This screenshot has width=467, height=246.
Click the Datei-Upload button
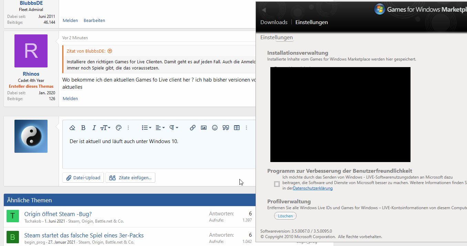pyautogui.click(x=83, y=178)
